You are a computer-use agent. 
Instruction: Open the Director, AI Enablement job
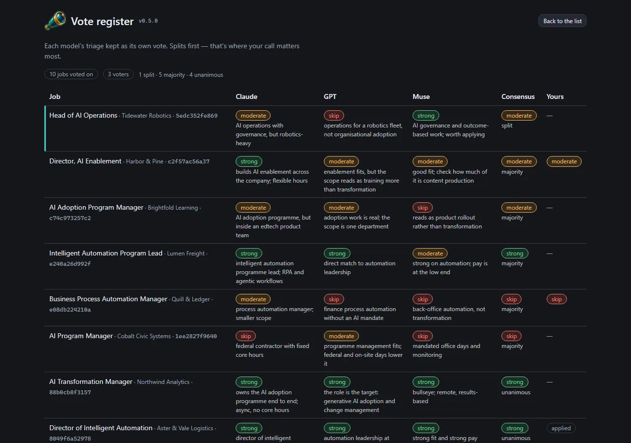[85, 161]
